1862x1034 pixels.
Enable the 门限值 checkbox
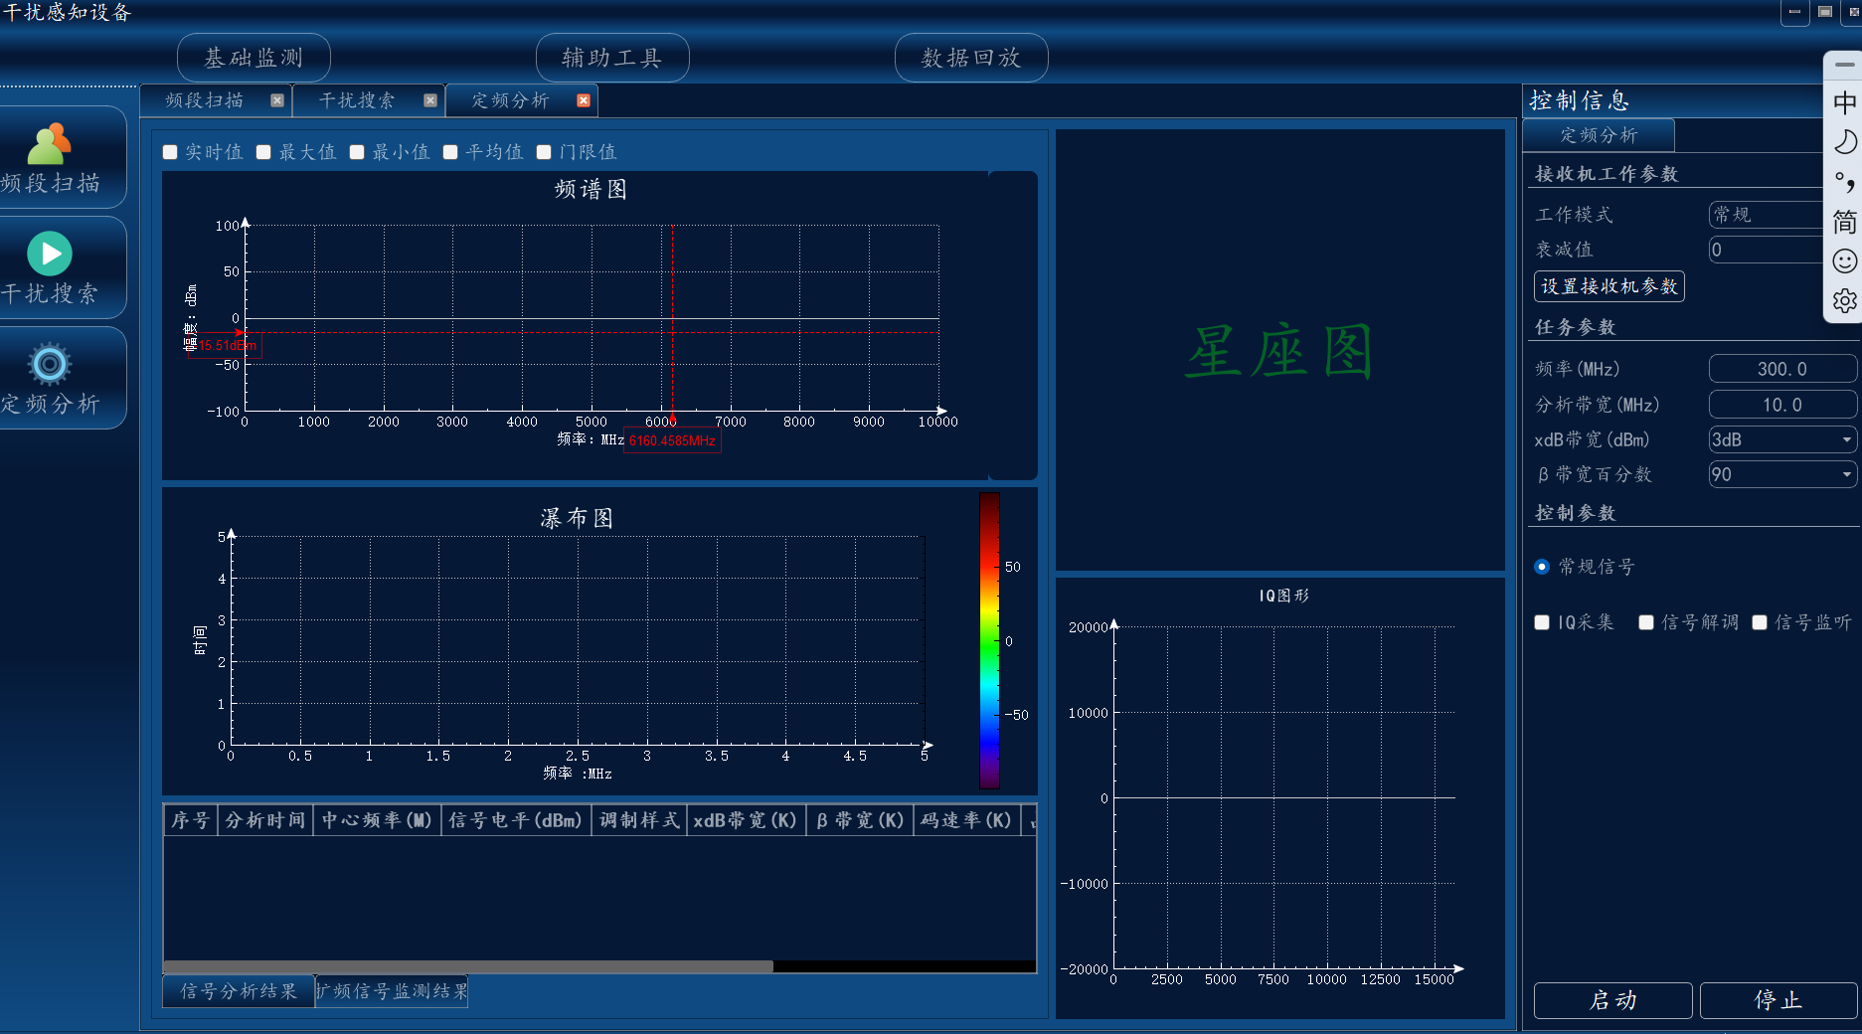click(x=544, y=152)
